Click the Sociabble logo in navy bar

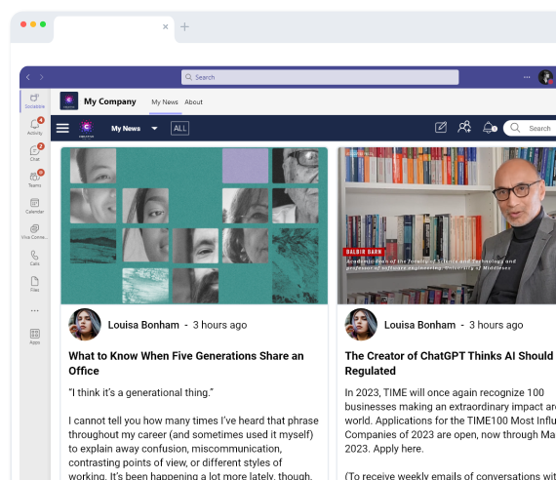point(86,129)
